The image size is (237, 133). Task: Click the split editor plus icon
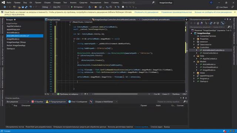(x=186, y=20)
